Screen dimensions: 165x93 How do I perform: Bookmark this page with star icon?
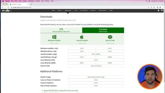pos(154,7)
